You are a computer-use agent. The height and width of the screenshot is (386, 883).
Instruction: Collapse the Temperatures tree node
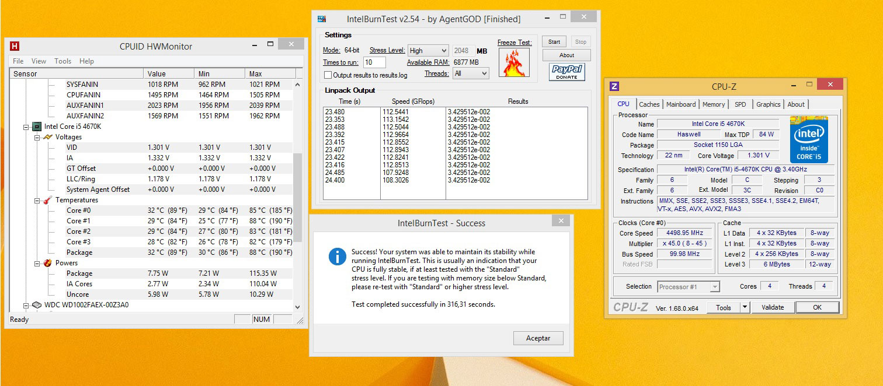[37, 200]
